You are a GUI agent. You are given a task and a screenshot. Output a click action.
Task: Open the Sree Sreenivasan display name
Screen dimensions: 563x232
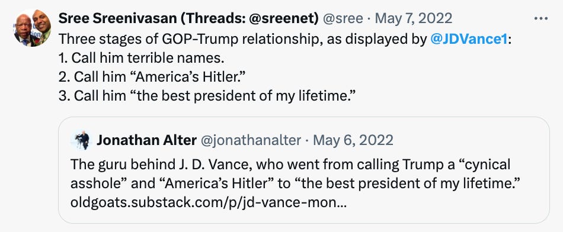[118, 18]
